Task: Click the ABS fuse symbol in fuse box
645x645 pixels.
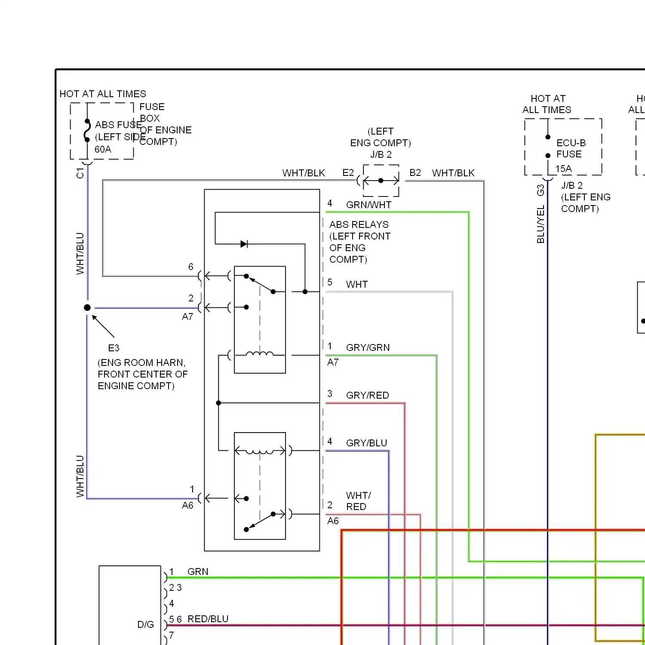Action: pyautogui.click(x=87, y=130)
